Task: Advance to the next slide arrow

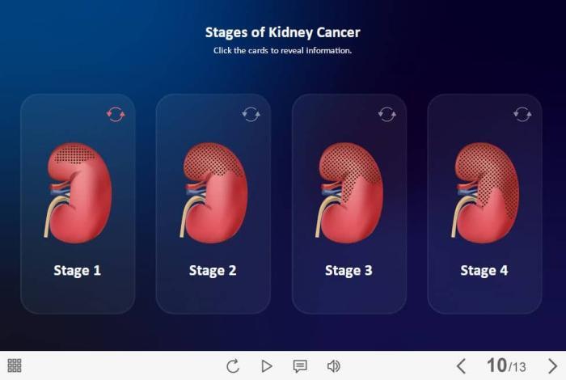Action: point(553,366)
